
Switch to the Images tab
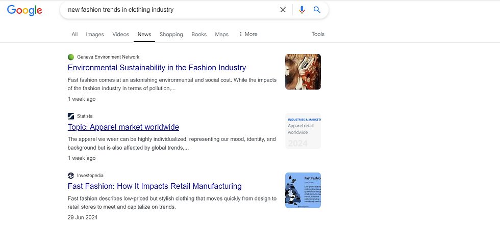click(95, 34)
